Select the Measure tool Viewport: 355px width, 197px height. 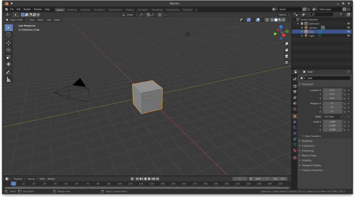pyautogui.click(x=9, y=80)
